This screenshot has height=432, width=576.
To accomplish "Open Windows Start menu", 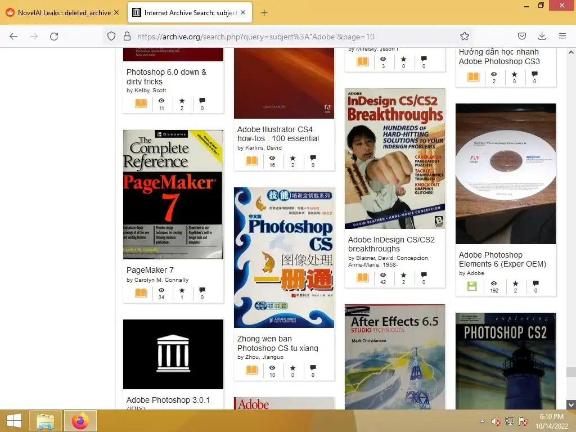I will (14, 421).
